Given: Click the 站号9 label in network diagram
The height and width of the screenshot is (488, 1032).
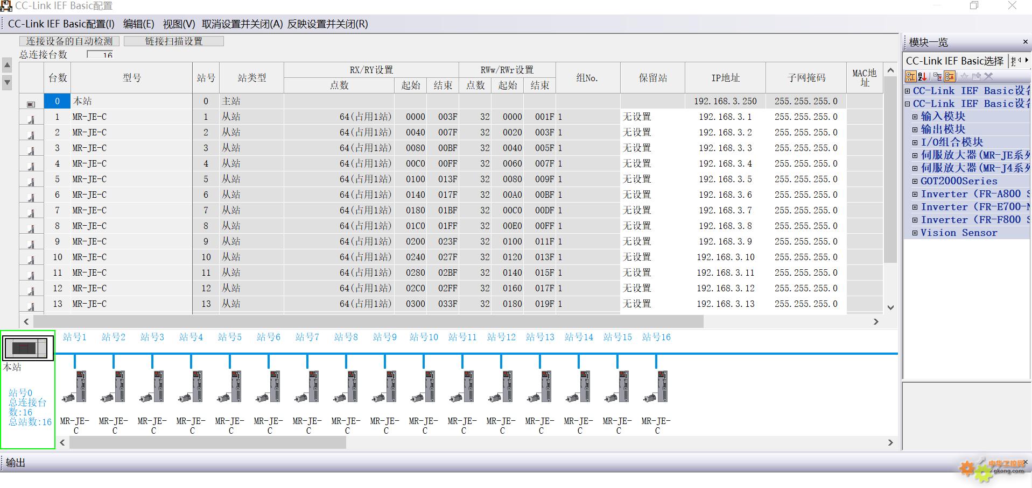Looking at the screenshot, I should pyautogui.click(x=385, y=337).
